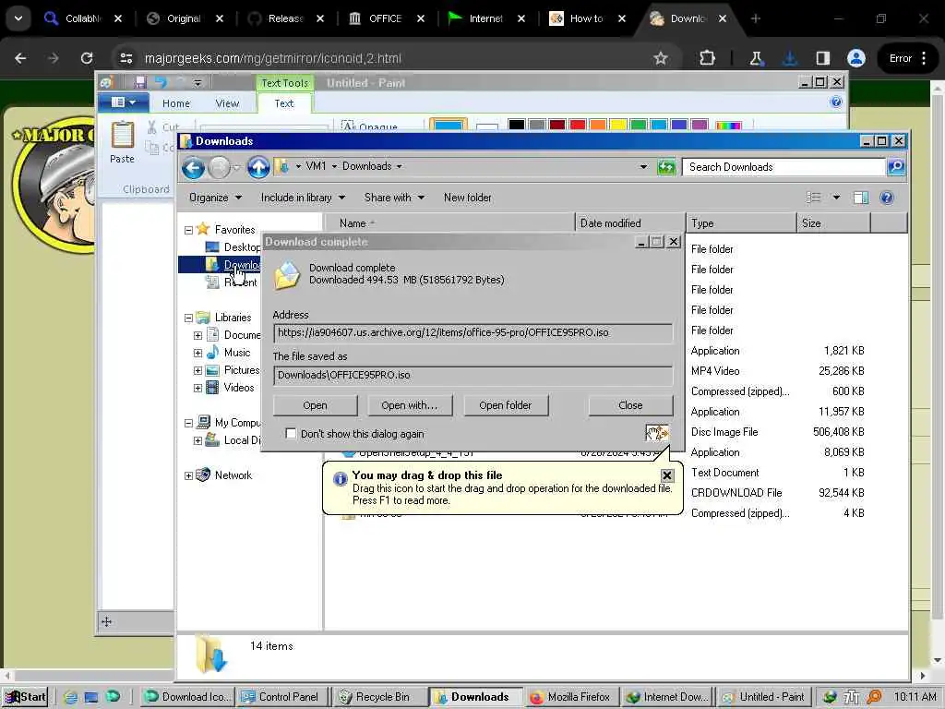Switch to Paint Home tab

tap(176, 103)
